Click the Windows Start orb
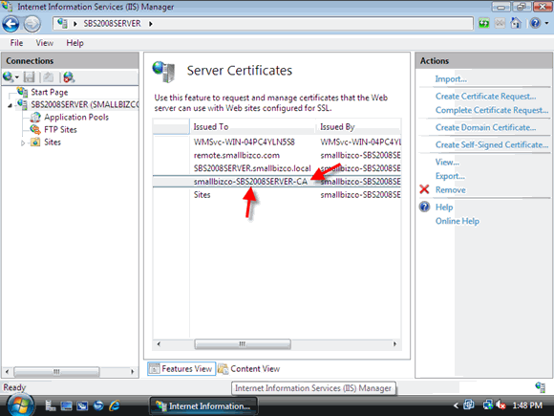The height and width of the screenshot is (416, 554). [21, 405]
